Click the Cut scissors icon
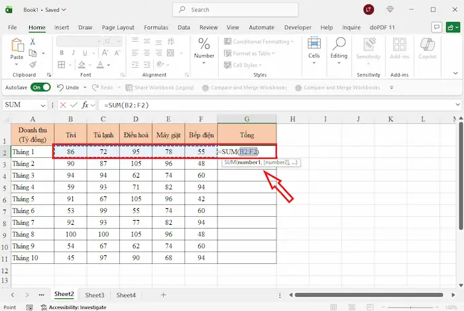The height and width of the screenshot is (311, 464). click(32, 42)
